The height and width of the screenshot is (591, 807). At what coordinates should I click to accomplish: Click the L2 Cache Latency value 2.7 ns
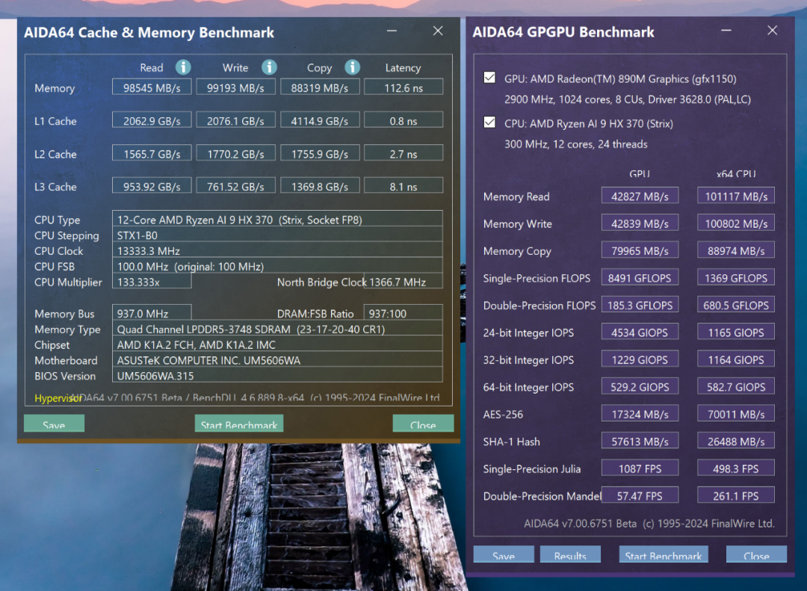tap(403, 153)
